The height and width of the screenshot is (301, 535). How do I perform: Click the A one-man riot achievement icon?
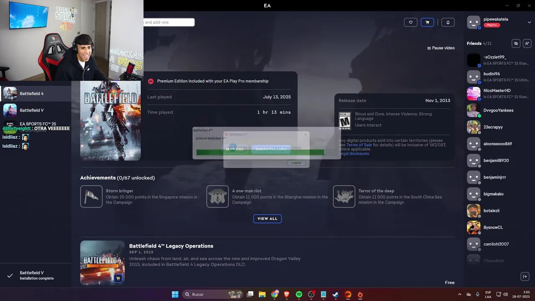coord(217,196)
